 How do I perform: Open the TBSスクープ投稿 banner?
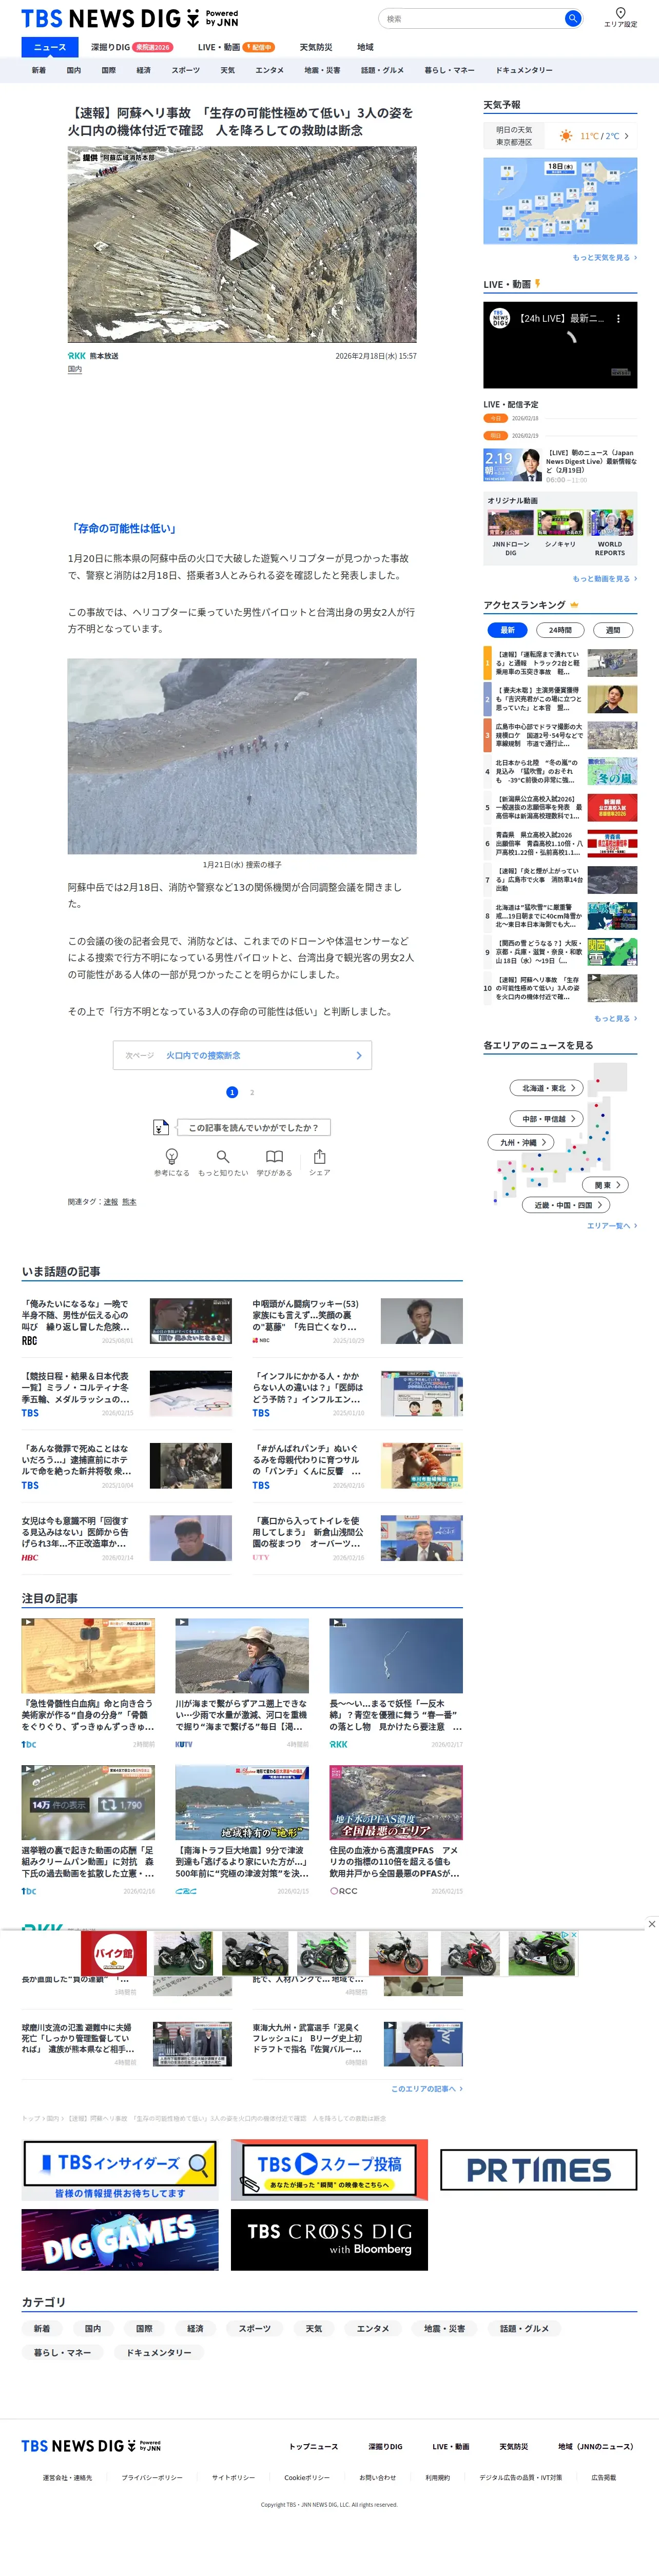329,2170
